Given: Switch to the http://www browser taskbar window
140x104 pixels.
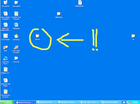Looking at the screenshot, I should coord(110,102).
